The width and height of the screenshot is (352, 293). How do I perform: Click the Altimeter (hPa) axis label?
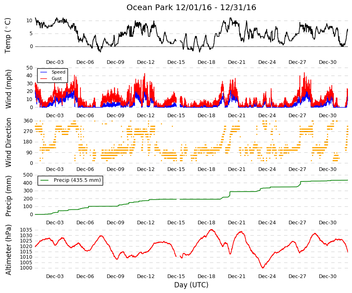(8, 250)
